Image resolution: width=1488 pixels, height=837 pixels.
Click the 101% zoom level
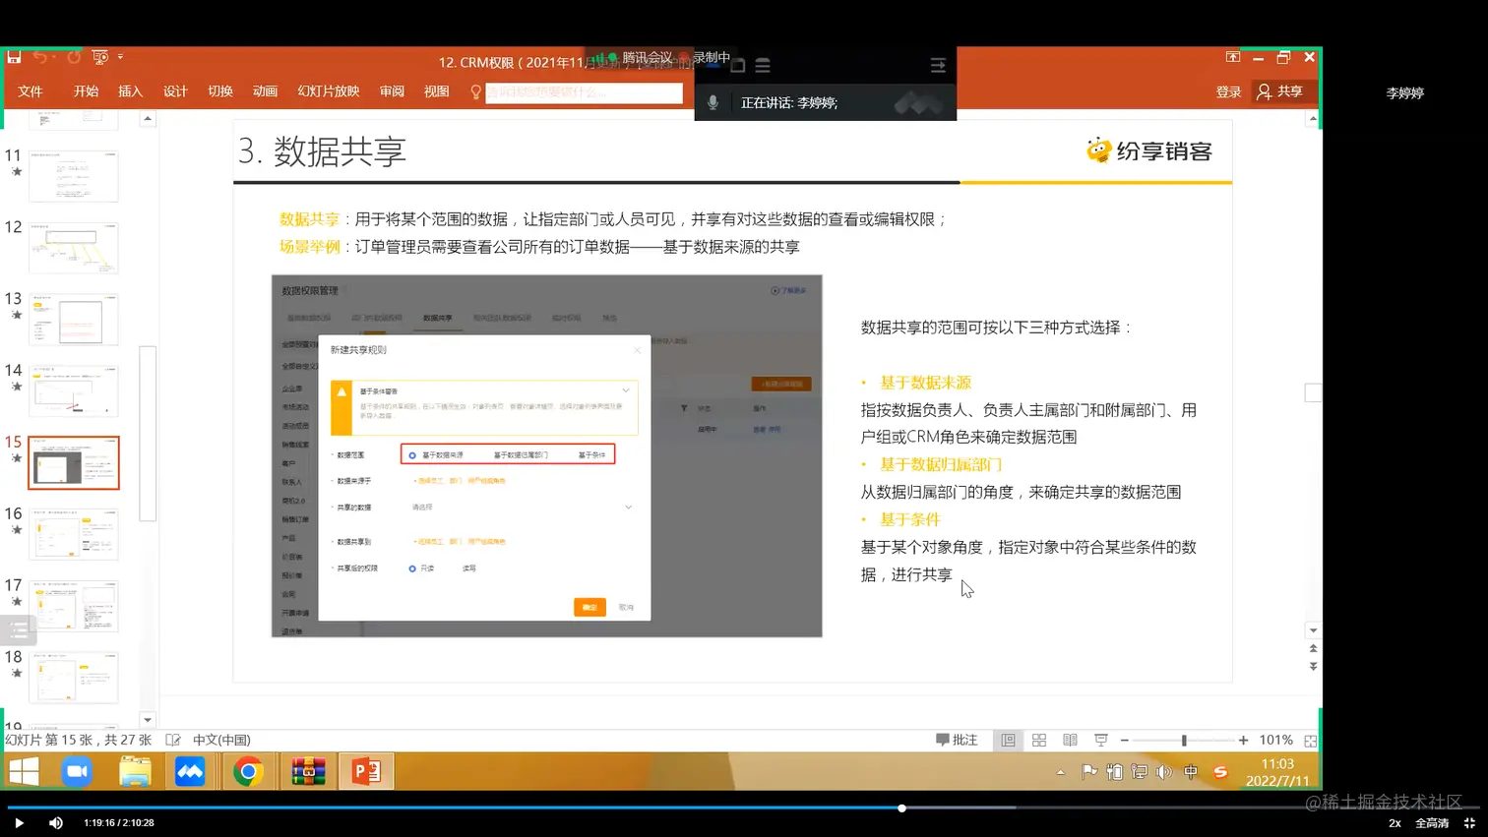tap(1275, 740)
